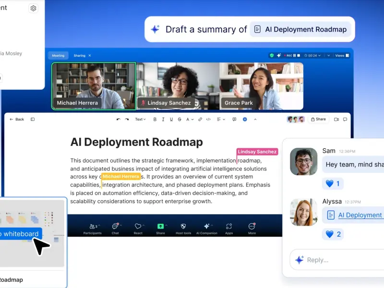Image resolution: width=384 pixels, height=288 pixels.
Task: Toggle underline formatting
Action: 171,119
